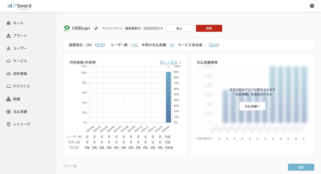The image size is (321, 174).
Task: Open シャドーIT shield item
Action: tap(21, 124)
